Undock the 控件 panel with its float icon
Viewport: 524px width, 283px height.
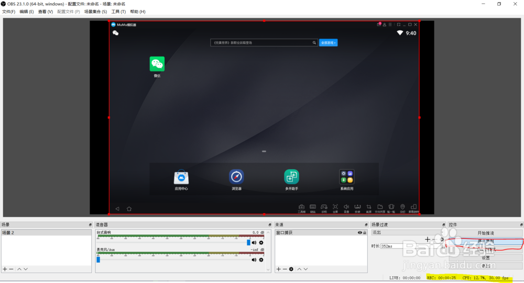coord(521,224)
